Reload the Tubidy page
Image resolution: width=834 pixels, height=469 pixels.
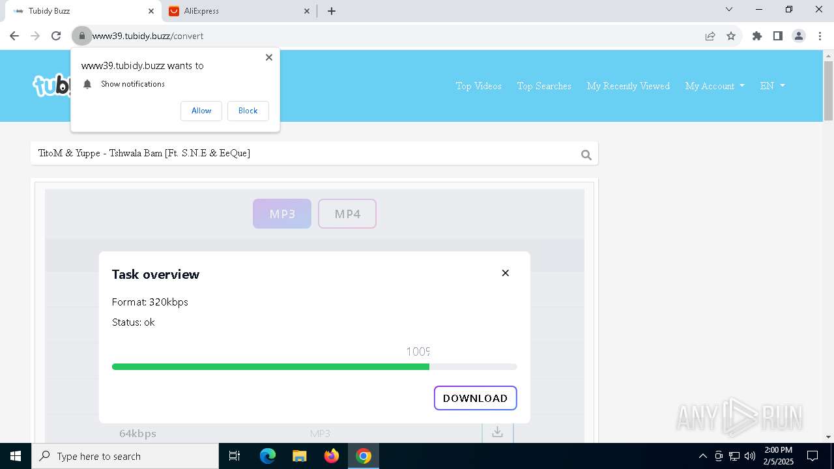[56, 36]
